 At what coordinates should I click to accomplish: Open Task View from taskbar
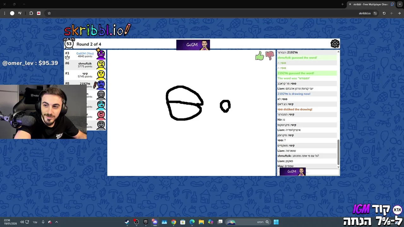(x=220, y=222)
